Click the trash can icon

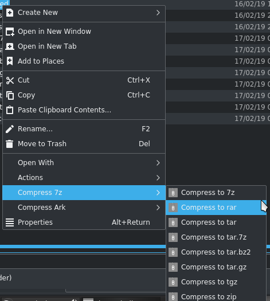click(x=10, y=144)
